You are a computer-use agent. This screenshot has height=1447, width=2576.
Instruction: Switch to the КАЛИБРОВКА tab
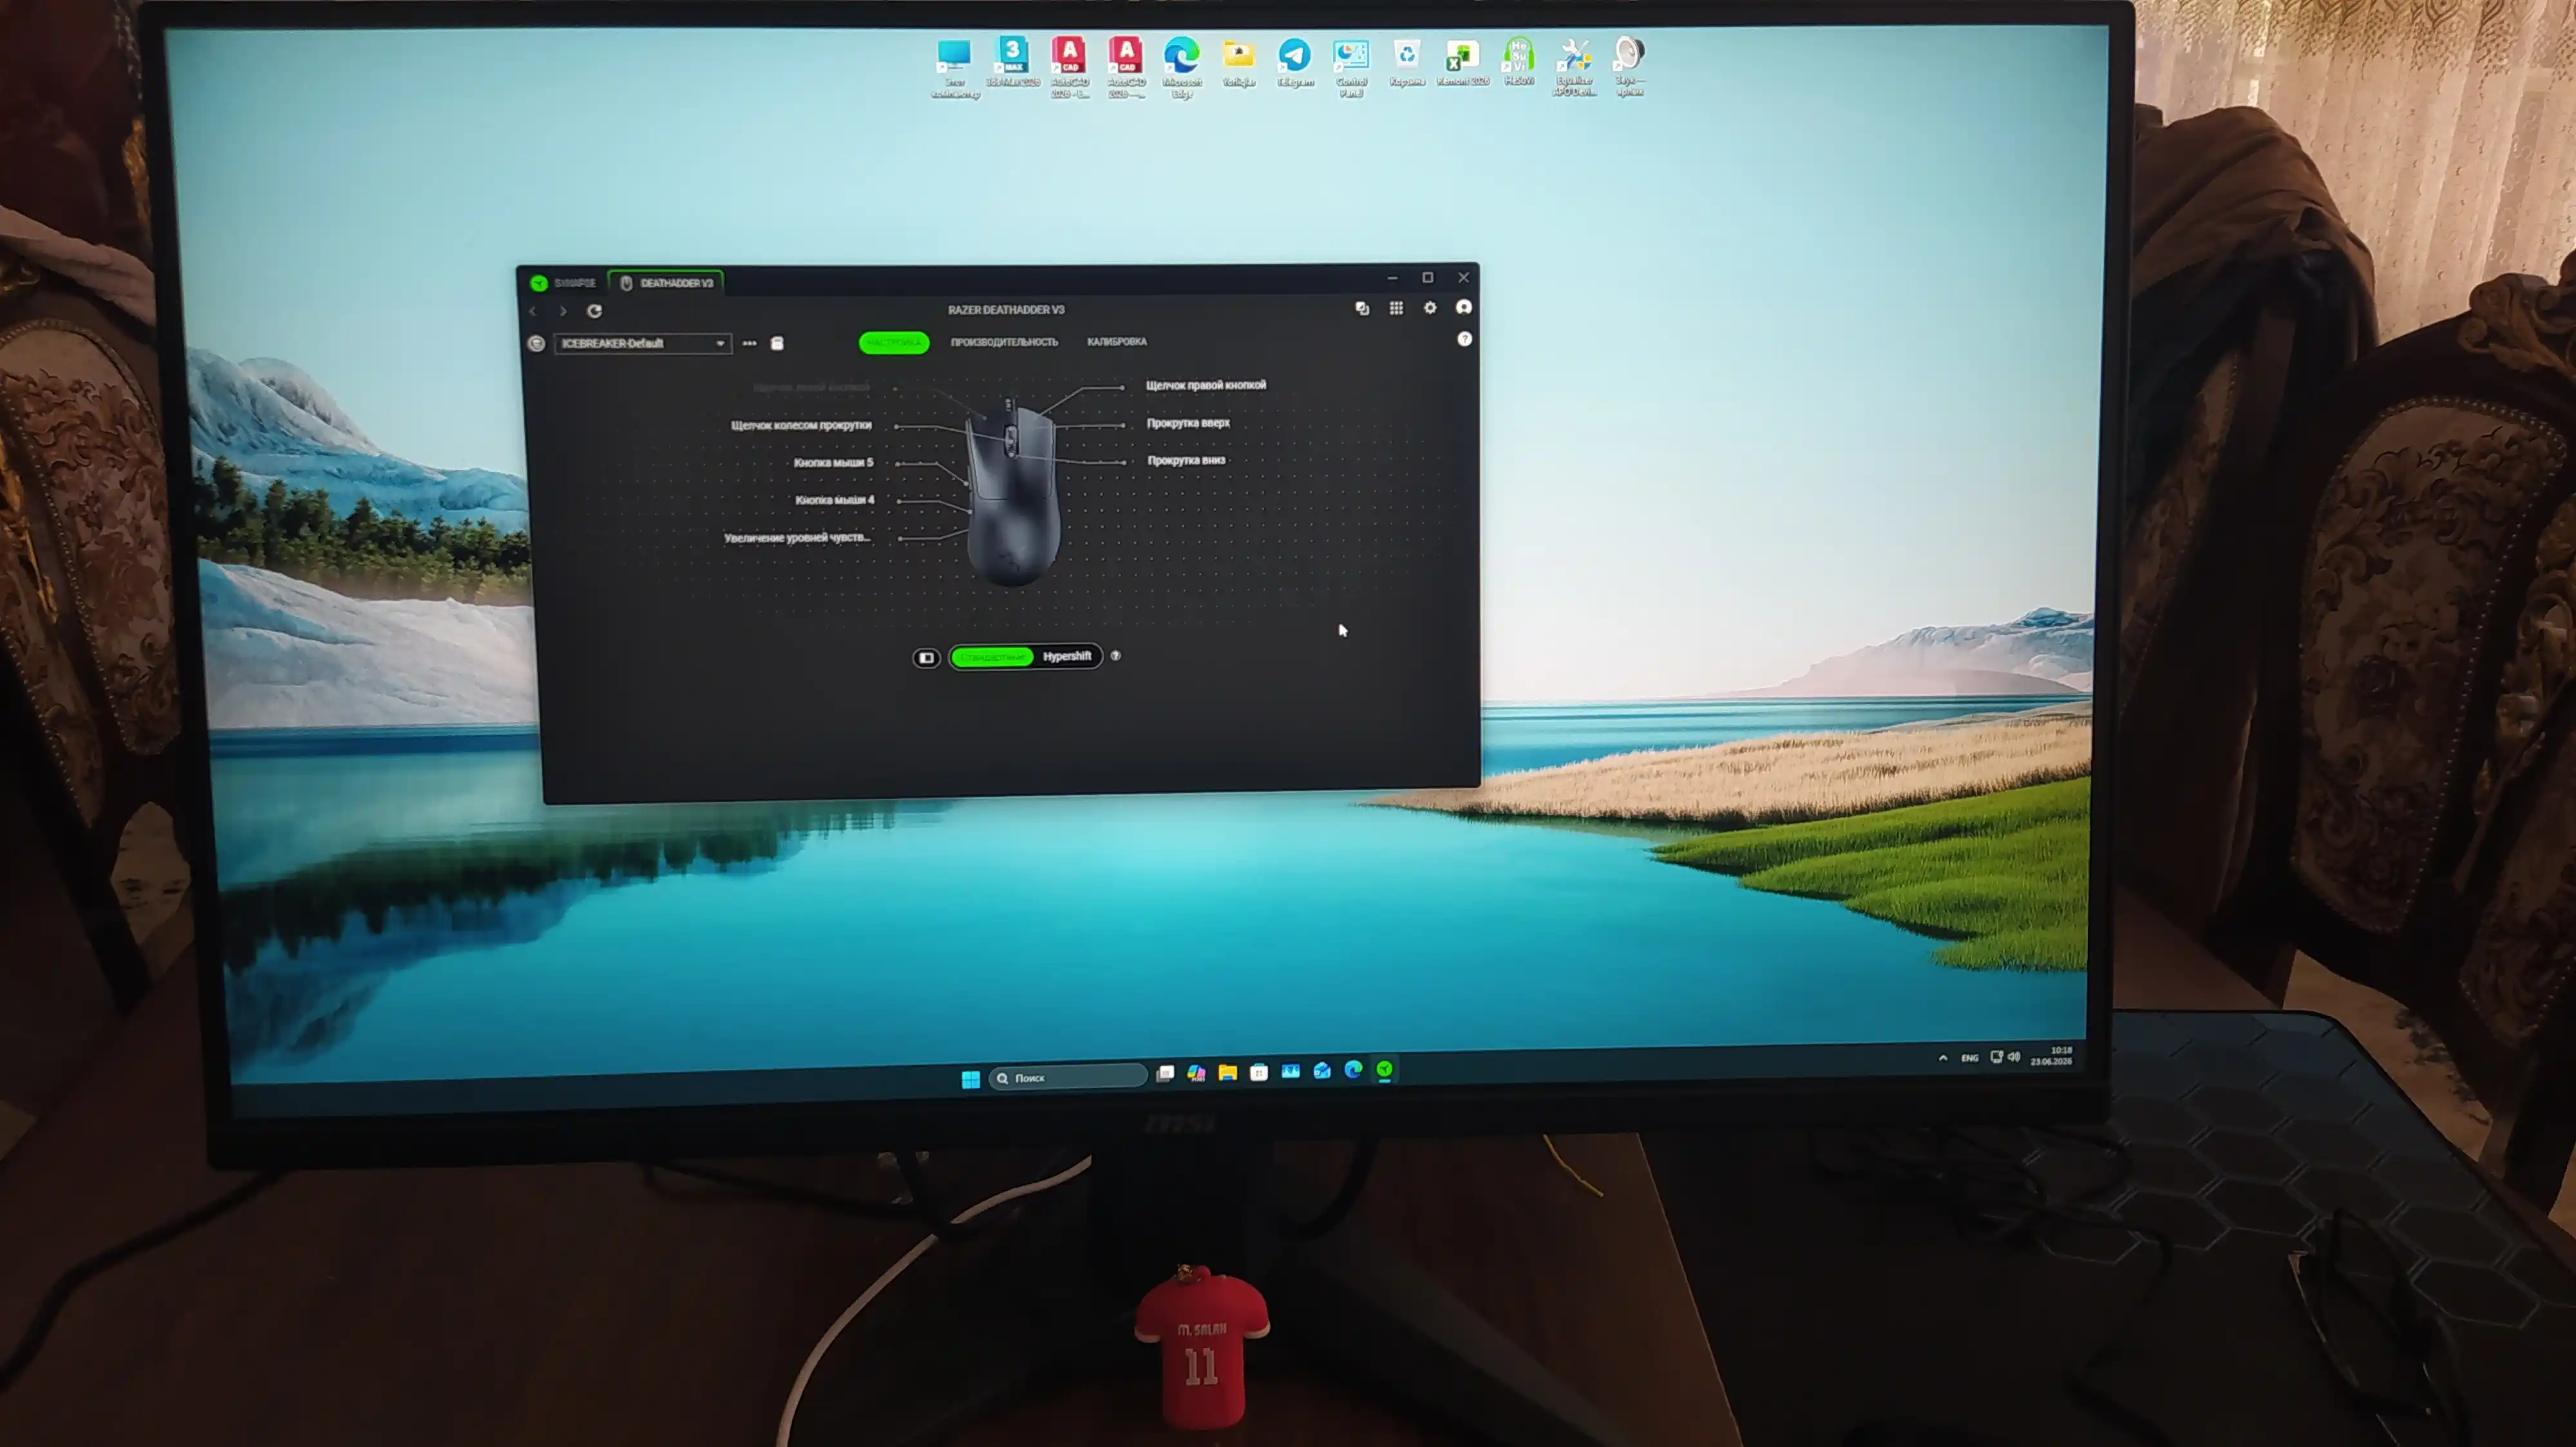pos(1116,342)
